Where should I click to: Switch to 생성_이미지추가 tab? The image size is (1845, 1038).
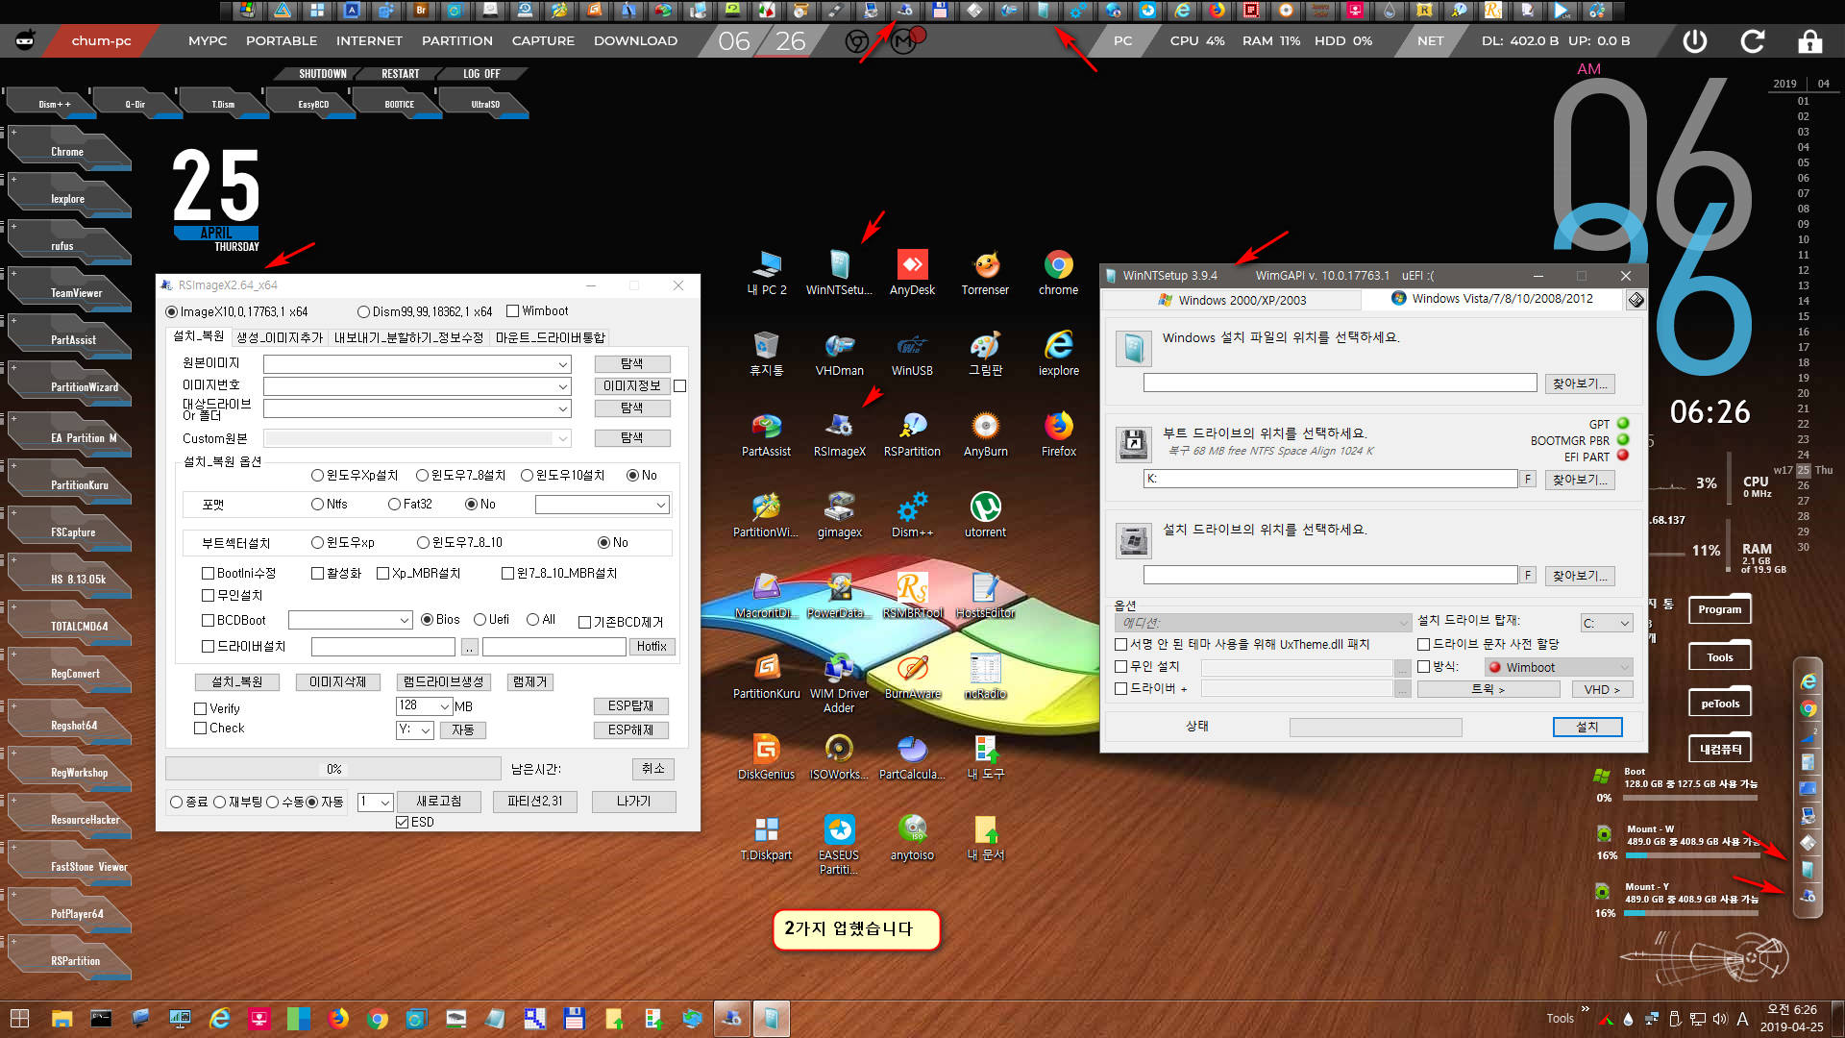pyautogui.click(x=280, y=337)
